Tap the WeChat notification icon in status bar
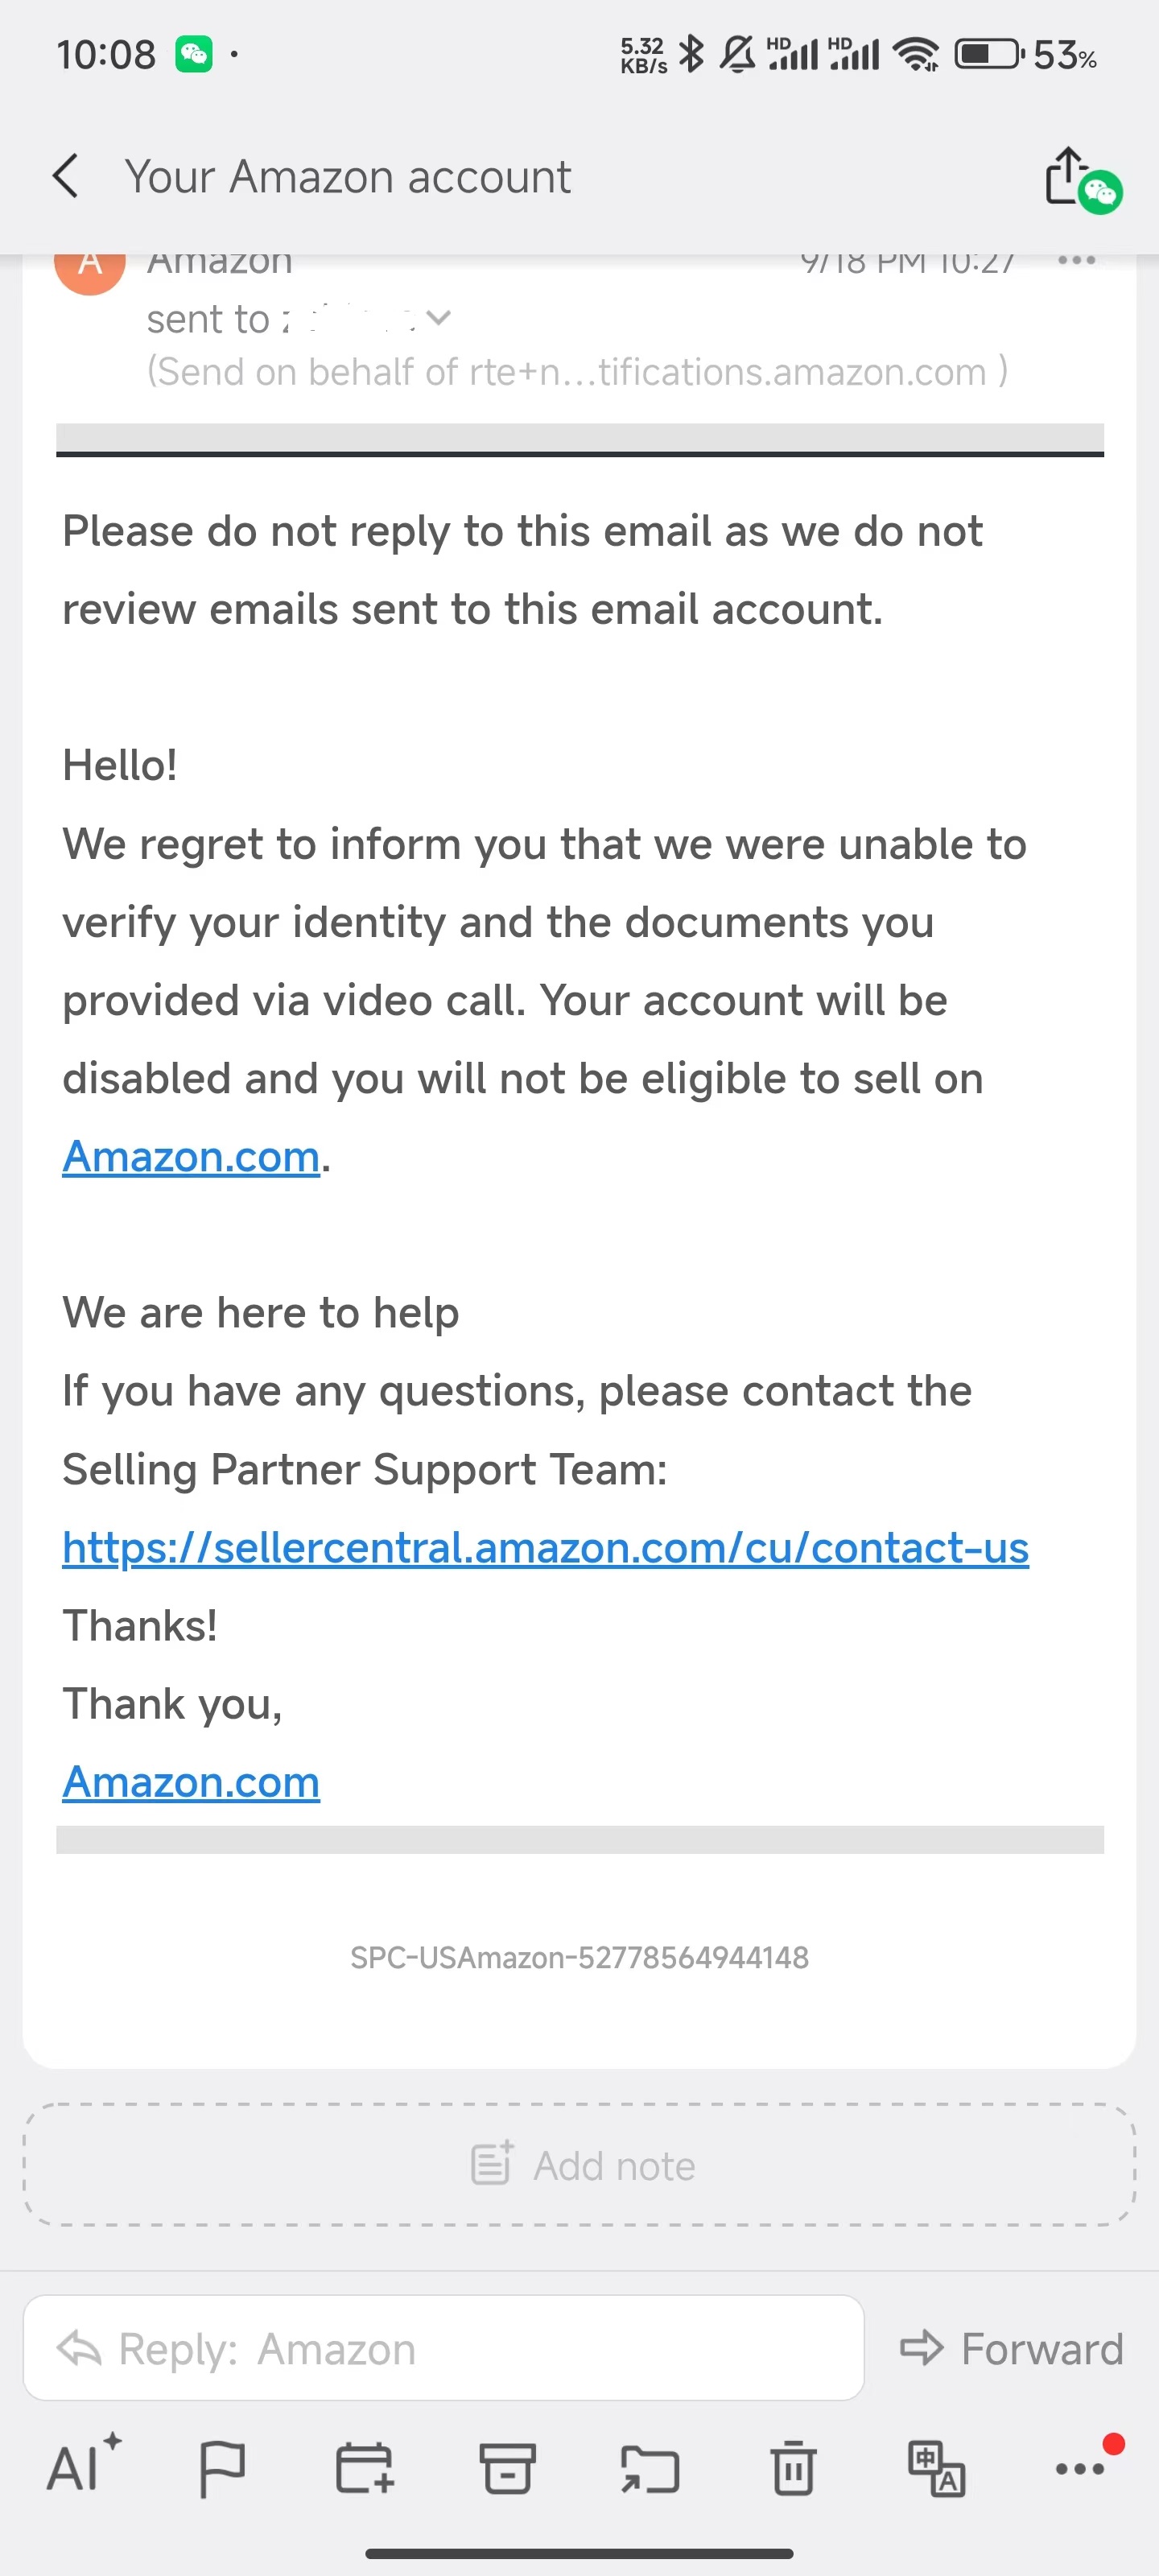 click(194, 54)
